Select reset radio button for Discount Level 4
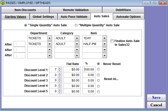The width and height of the screenshot is (168, 111). 98,86
